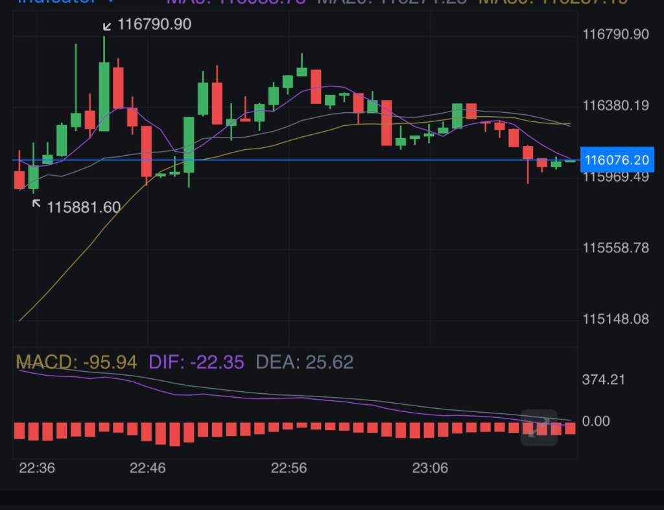Tap the 22:36 time axis label
The image size is (664, 510).
click(37, 468)
